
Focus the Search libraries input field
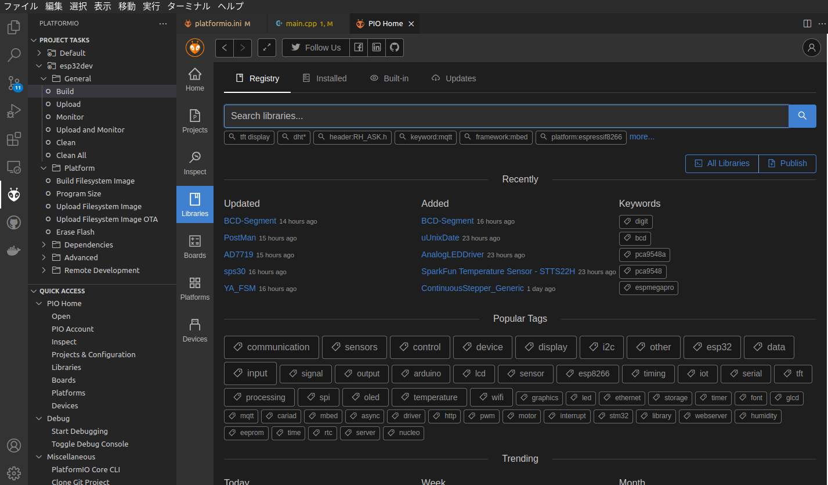pyautogui.click(x=507, y=116)
